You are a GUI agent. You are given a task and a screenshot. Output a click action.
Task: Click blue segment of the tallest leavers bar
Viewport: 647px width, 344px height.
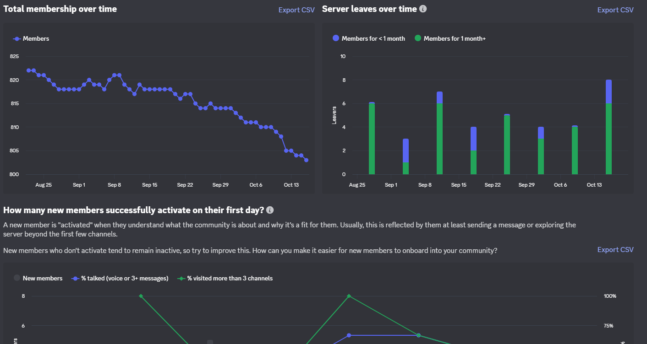point(609,91)
